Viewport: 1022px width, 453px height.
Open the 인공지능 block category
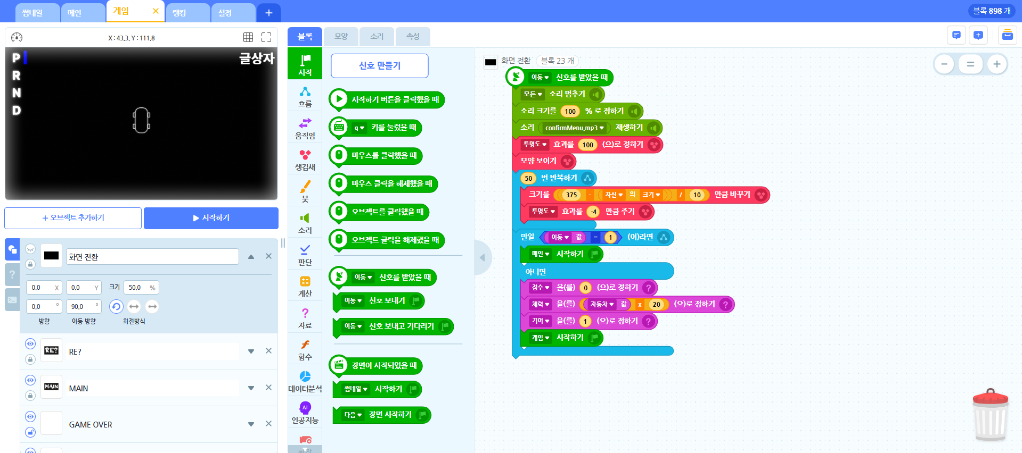305,413
